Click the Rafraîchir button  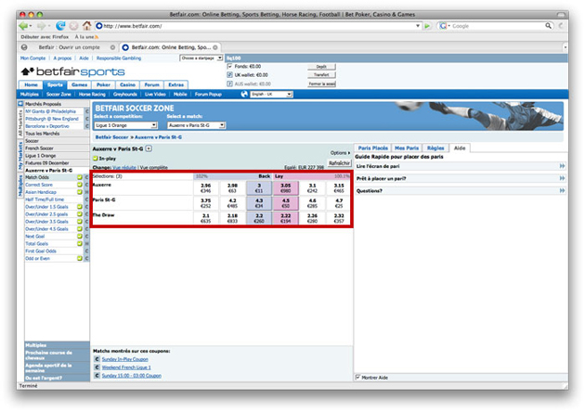click(339, 163)
